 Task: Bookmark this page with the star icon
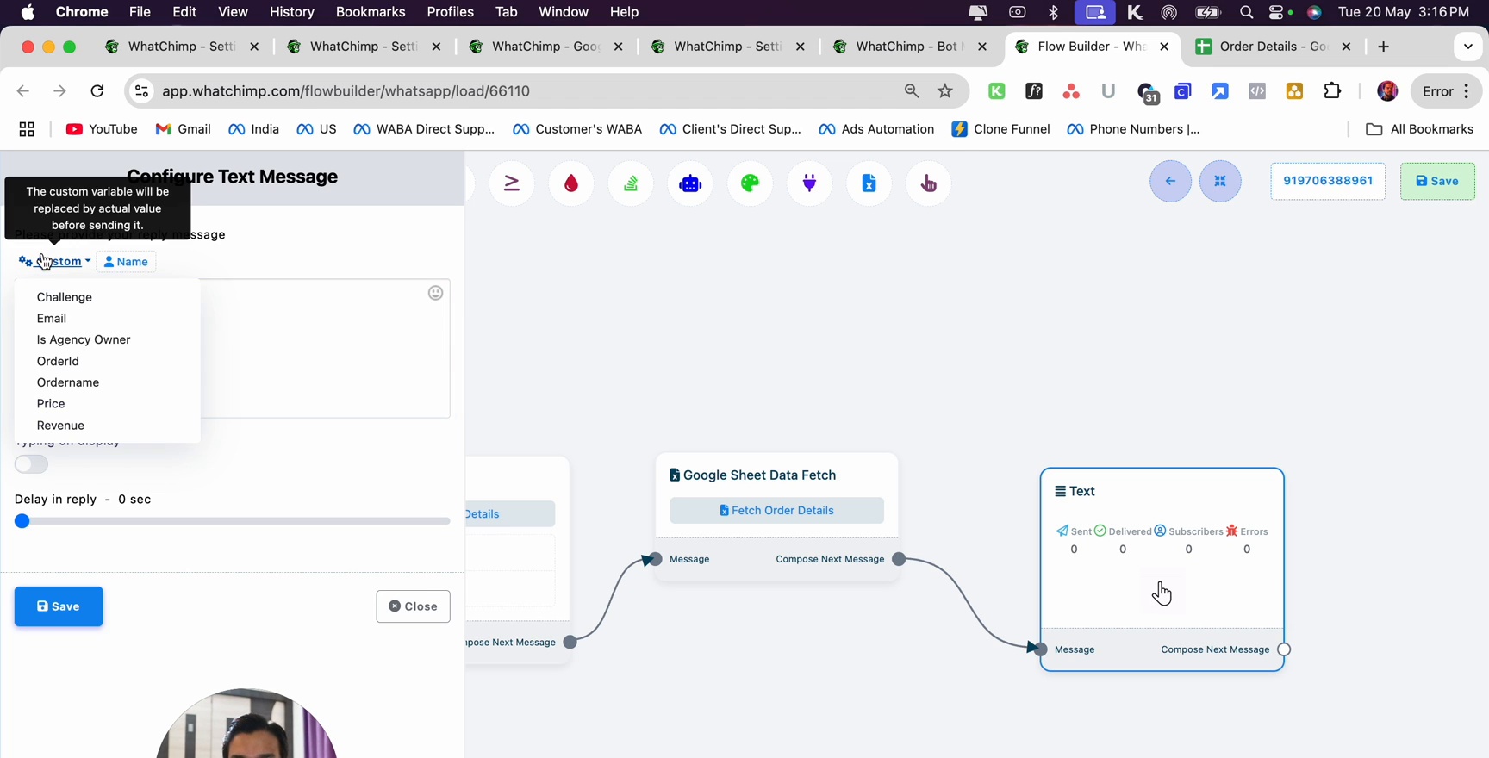(945, 90)
